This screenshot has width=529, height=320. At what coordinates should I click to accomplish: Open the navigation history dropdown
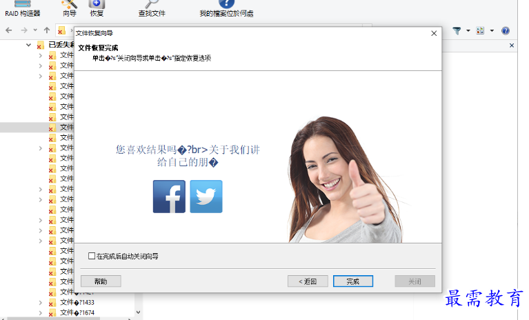(x=35, y=30)
